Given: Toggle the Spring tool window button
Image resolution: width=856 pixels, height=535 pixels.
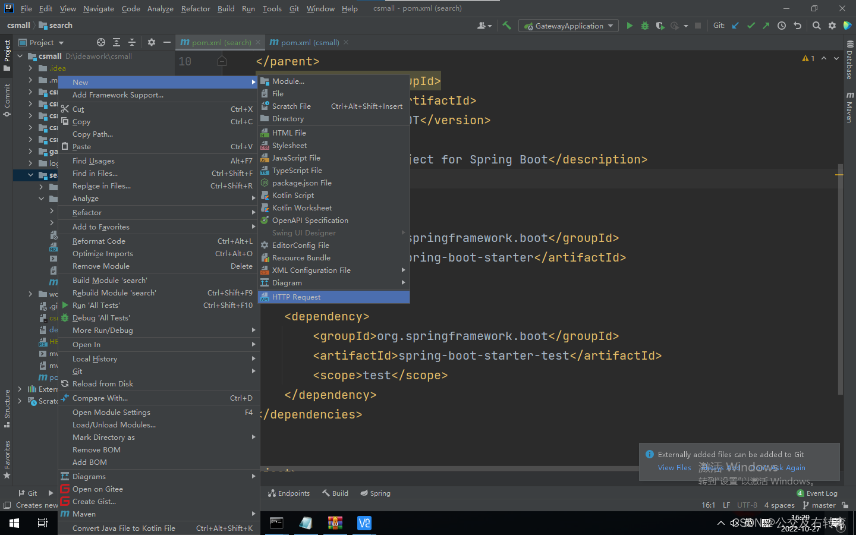Looking at the screenshot, I should click(375, 493).
